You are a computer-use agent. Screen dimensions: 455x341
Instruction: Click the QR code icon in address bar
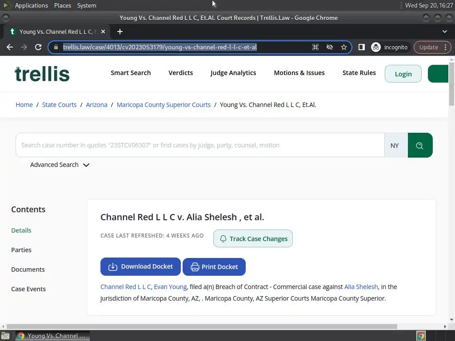(x=315, y=47)
